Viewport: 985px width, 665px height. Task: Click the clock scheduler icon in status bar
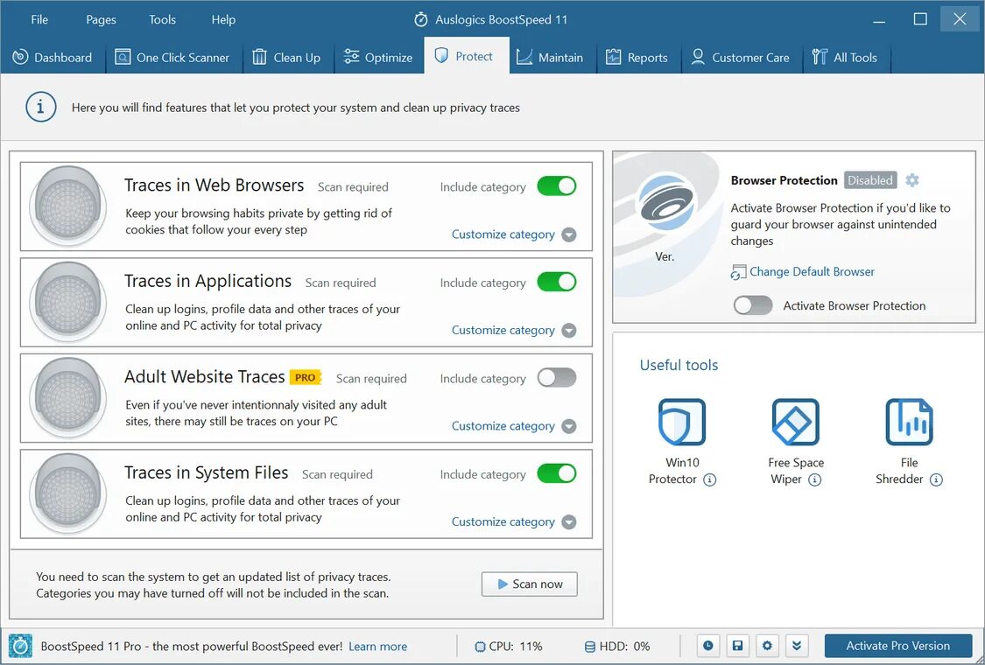click(707, 646)
